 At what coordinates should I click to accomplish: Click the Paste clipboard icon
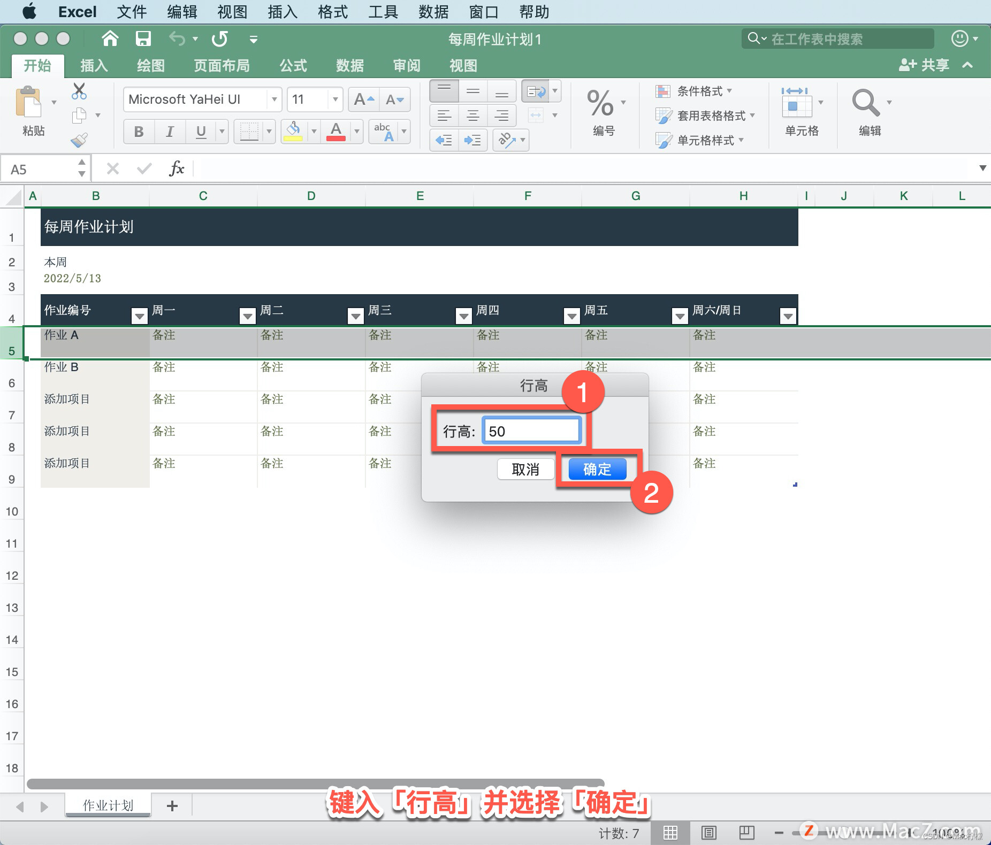(x=28, y=102)
